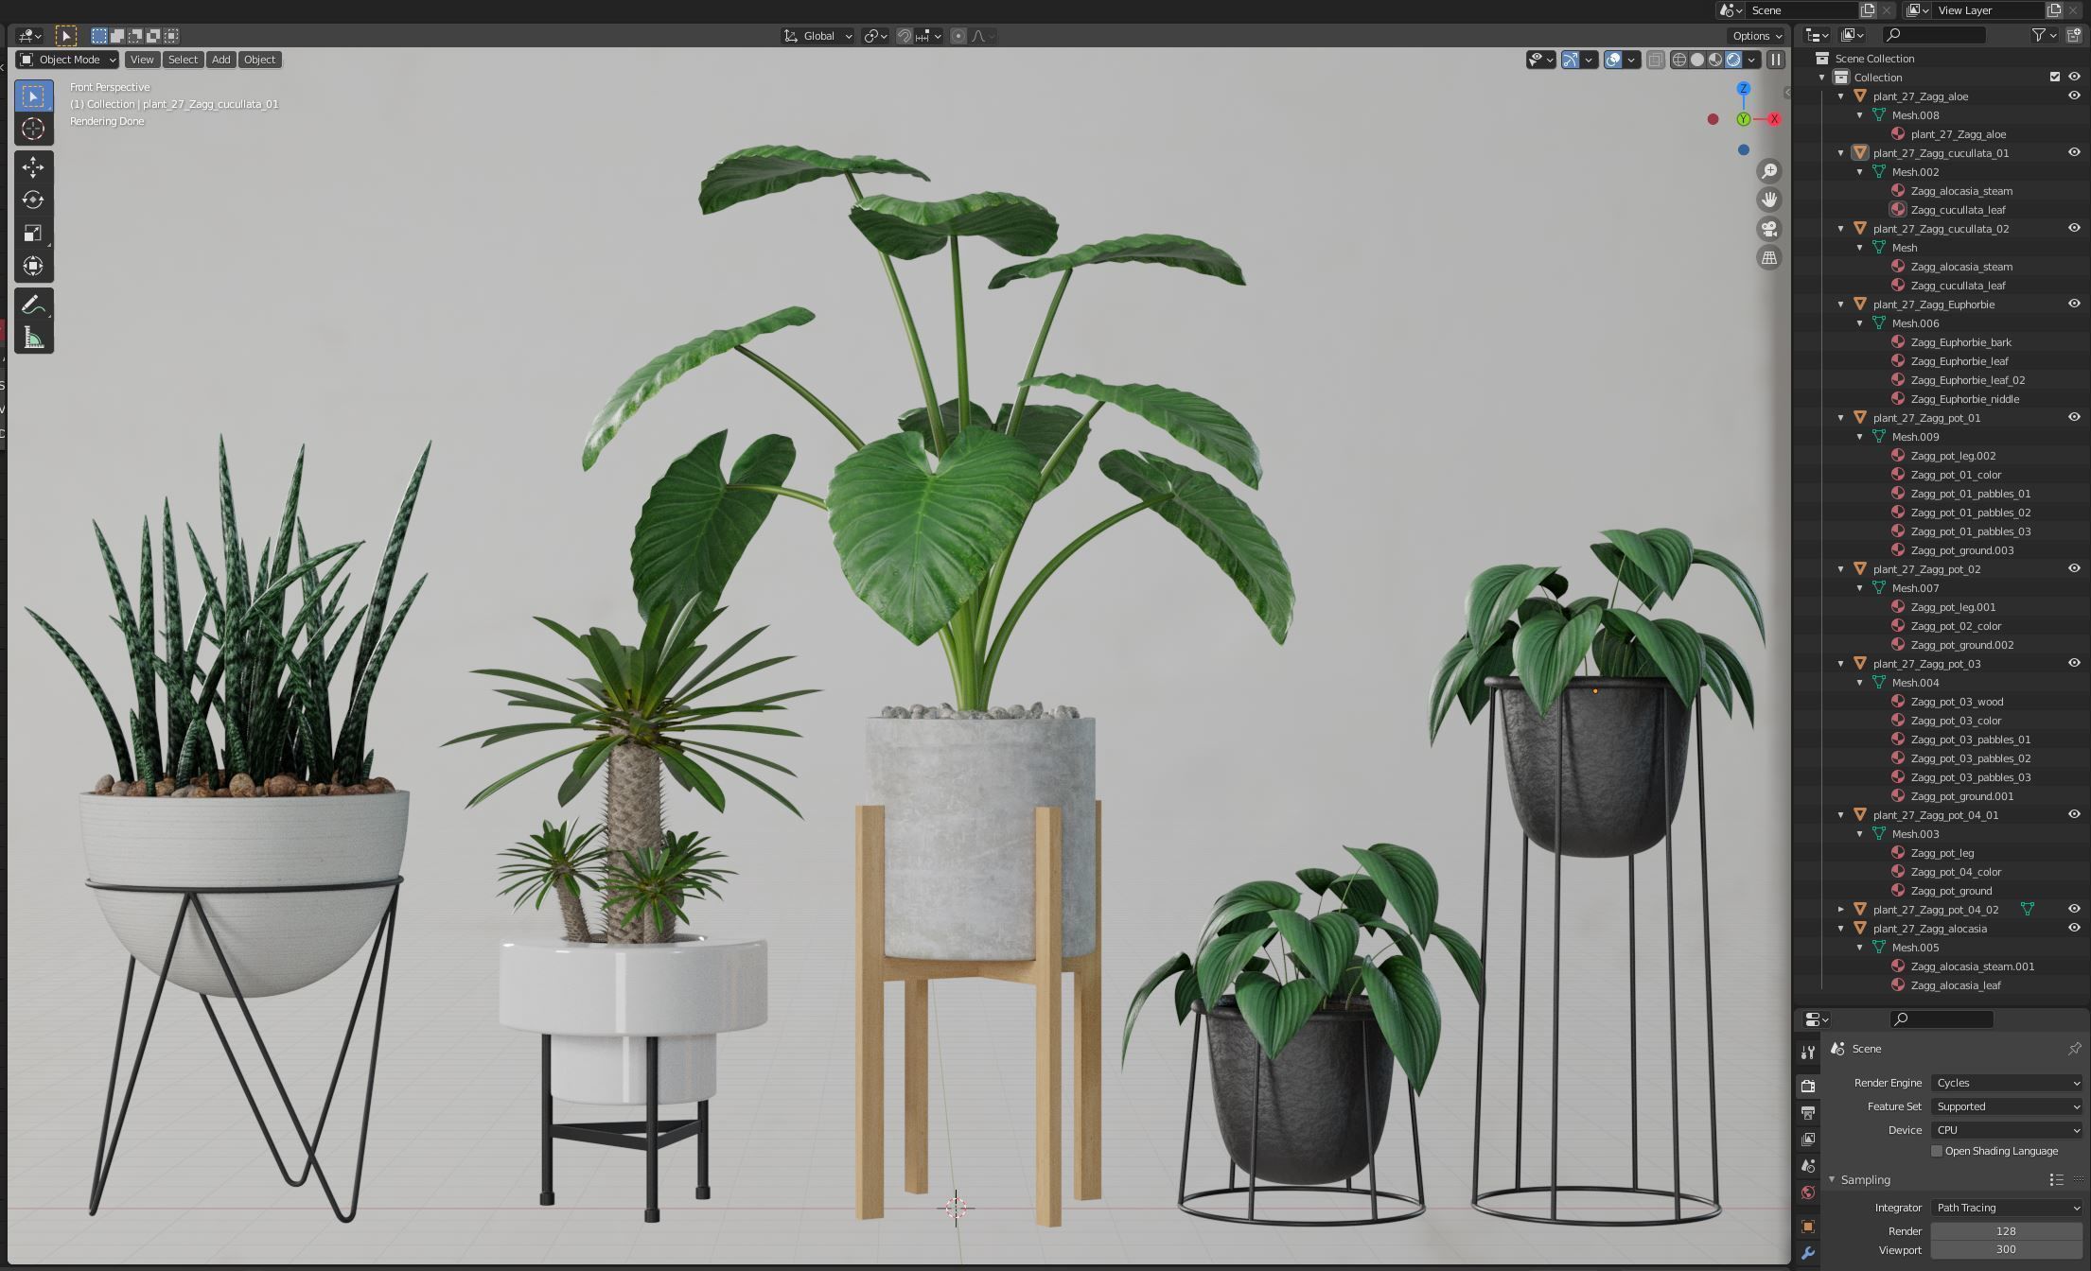
Task: Open the Integrator Path Tracing dropdown
Action: click(2007, 1208)
